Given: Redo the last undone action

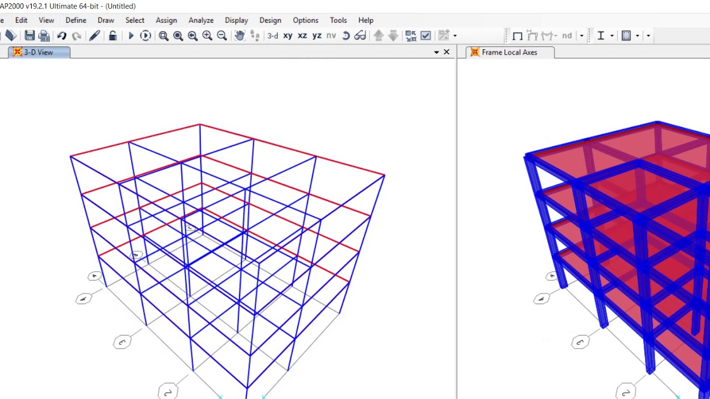Looking at the screenshot, I should (77, 35).
